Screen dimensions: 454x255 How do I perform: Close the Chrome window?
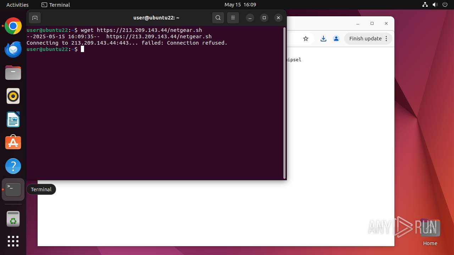(x=386, y=23)
